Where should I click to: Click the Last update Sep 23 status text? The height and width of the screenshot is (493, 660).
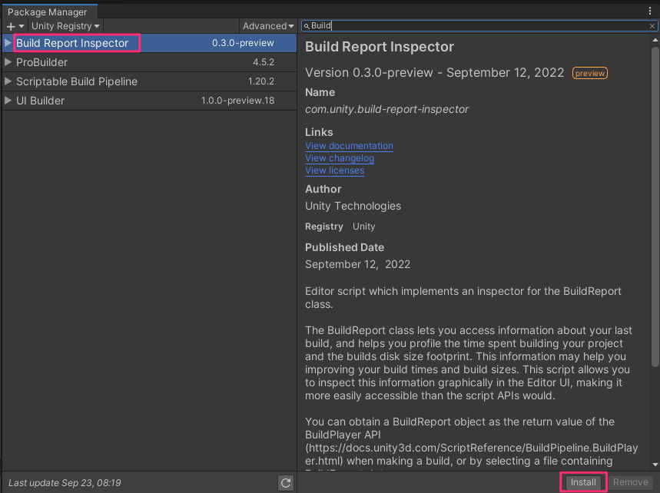65,483
